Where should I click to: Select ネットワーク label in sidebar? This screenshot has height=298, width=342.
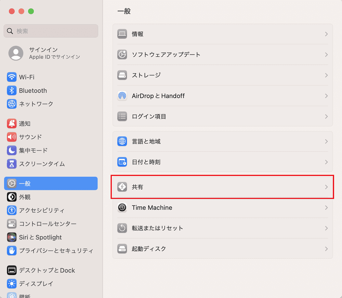[36, 104]
